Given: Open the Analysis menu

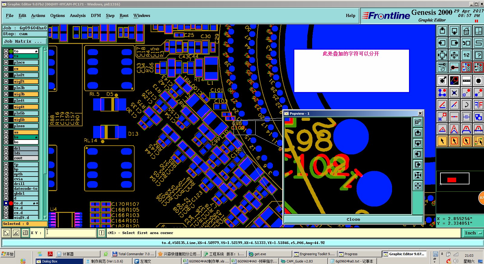Looking at the screenshot, I should click(78, 15).
